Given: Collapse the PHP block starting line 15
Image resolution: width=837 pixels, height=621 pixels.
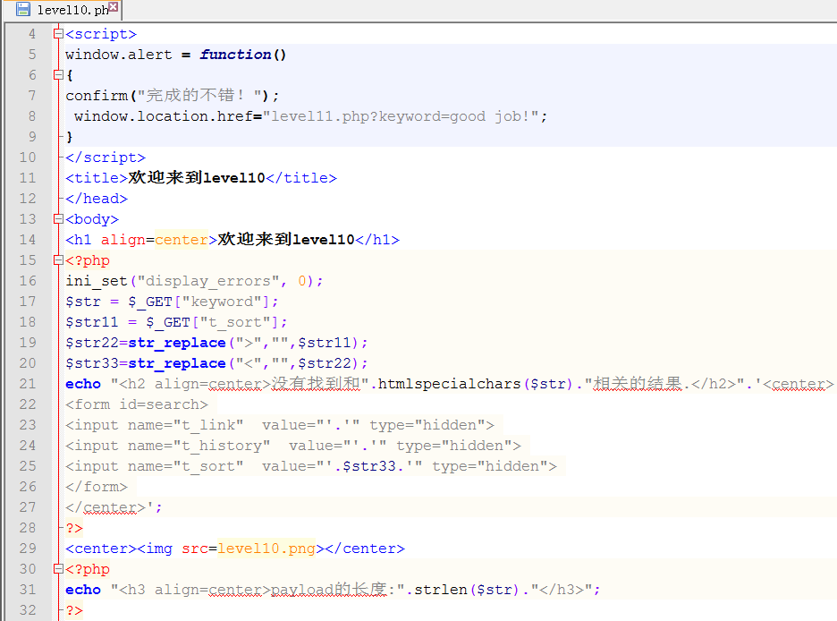Looking at the screenshot, I should (x=58, y=260).
